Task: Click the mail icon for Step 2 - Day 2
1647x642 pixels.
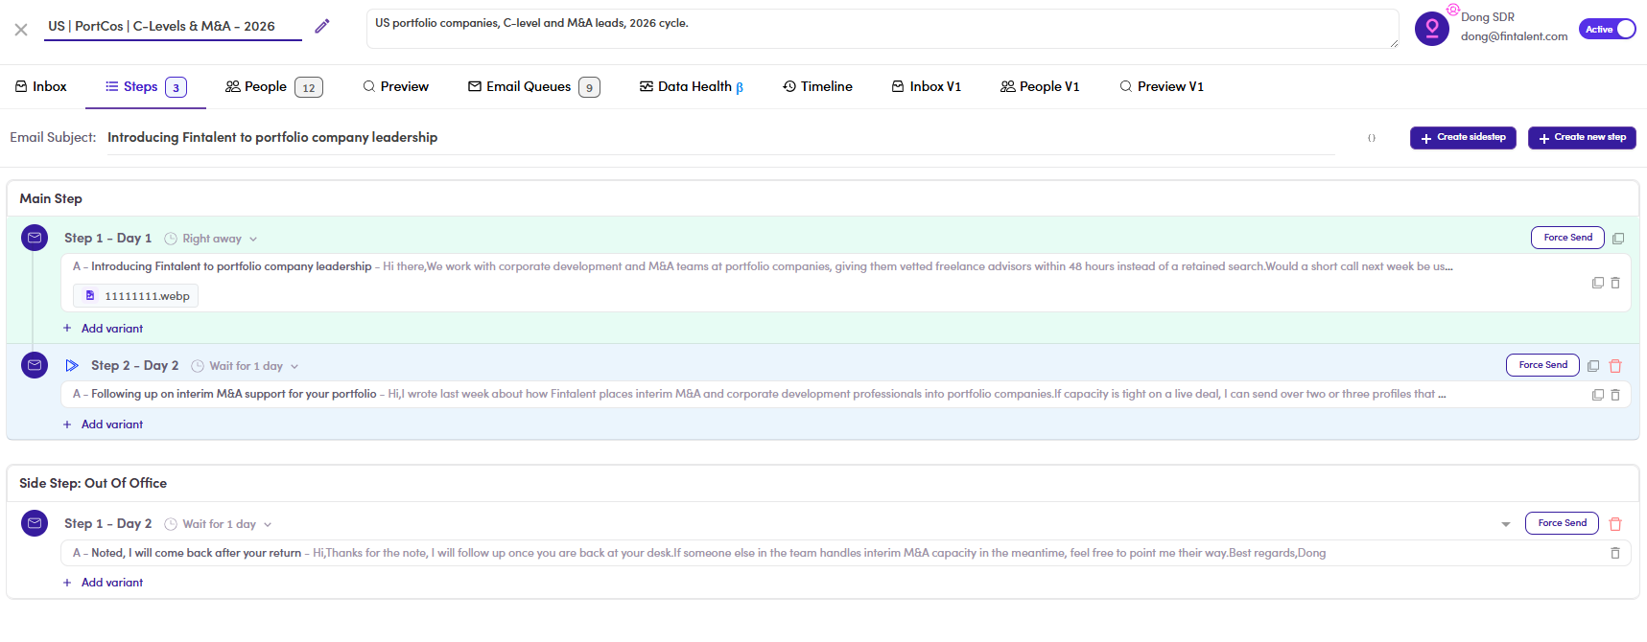Action: 35,365
